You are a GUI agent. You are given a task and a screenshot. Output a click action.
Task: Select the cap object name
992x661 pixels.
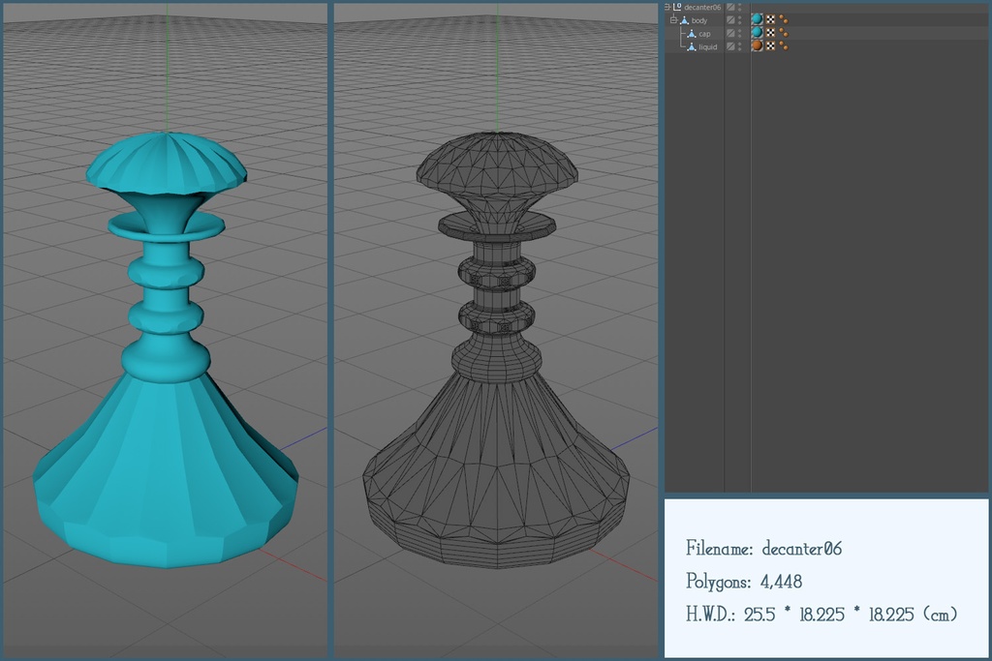(x=704, y=34)
